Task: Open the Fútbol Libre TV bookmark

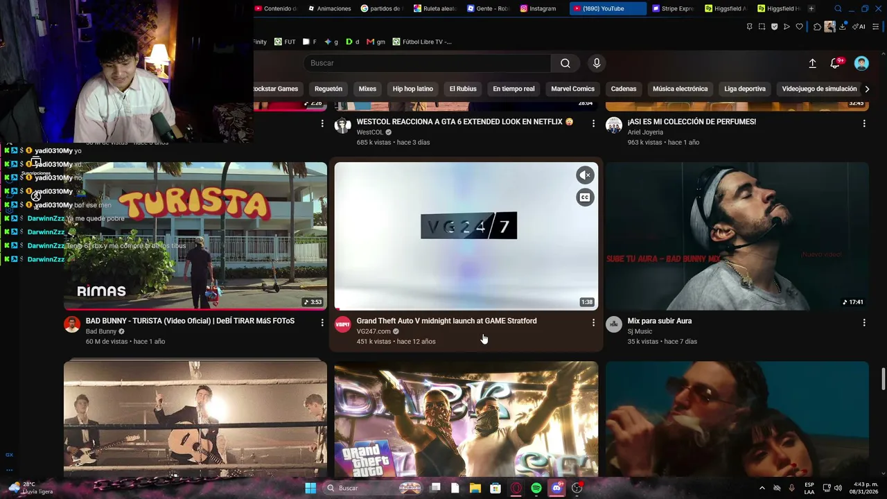Action: click(x=422, y=42)
